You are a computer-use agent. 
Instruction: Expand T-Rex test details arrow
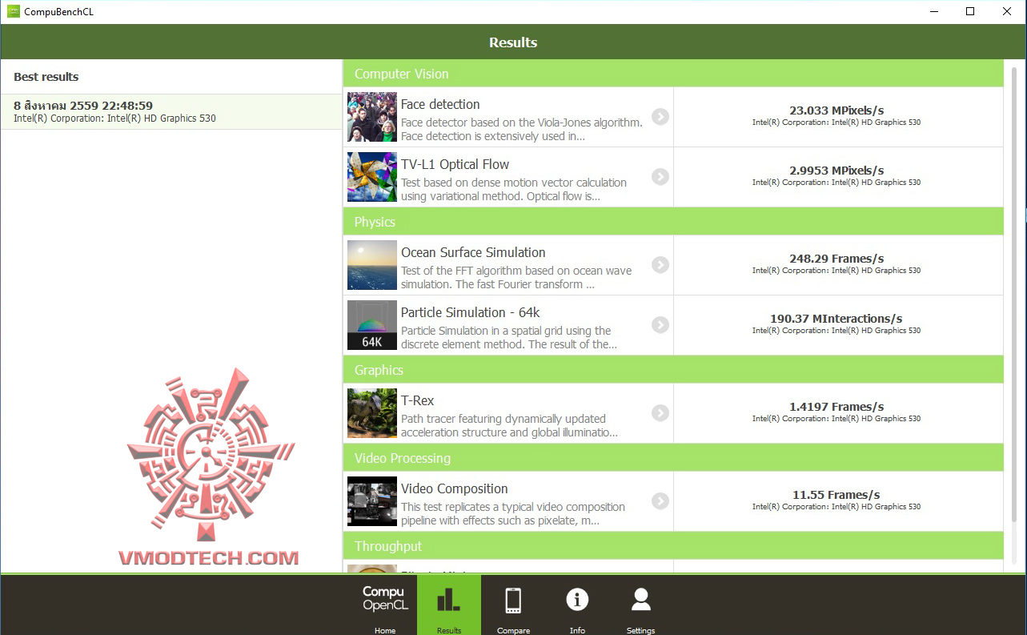(x=660, y=413)
